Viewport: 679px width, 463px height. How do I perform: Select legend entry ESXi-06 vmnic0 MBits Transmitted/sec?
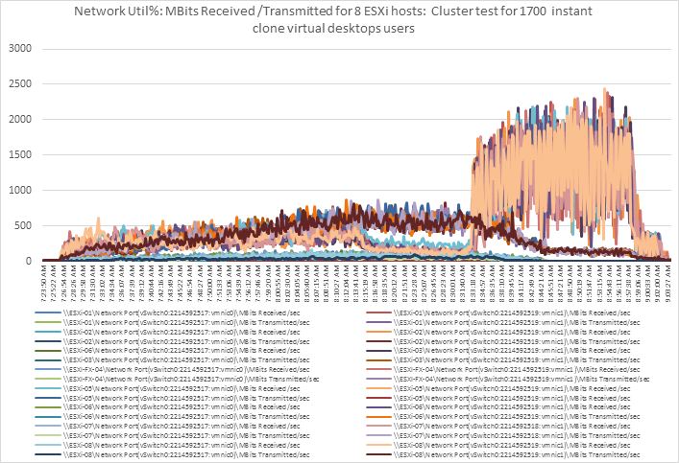(x=172, y=417)
